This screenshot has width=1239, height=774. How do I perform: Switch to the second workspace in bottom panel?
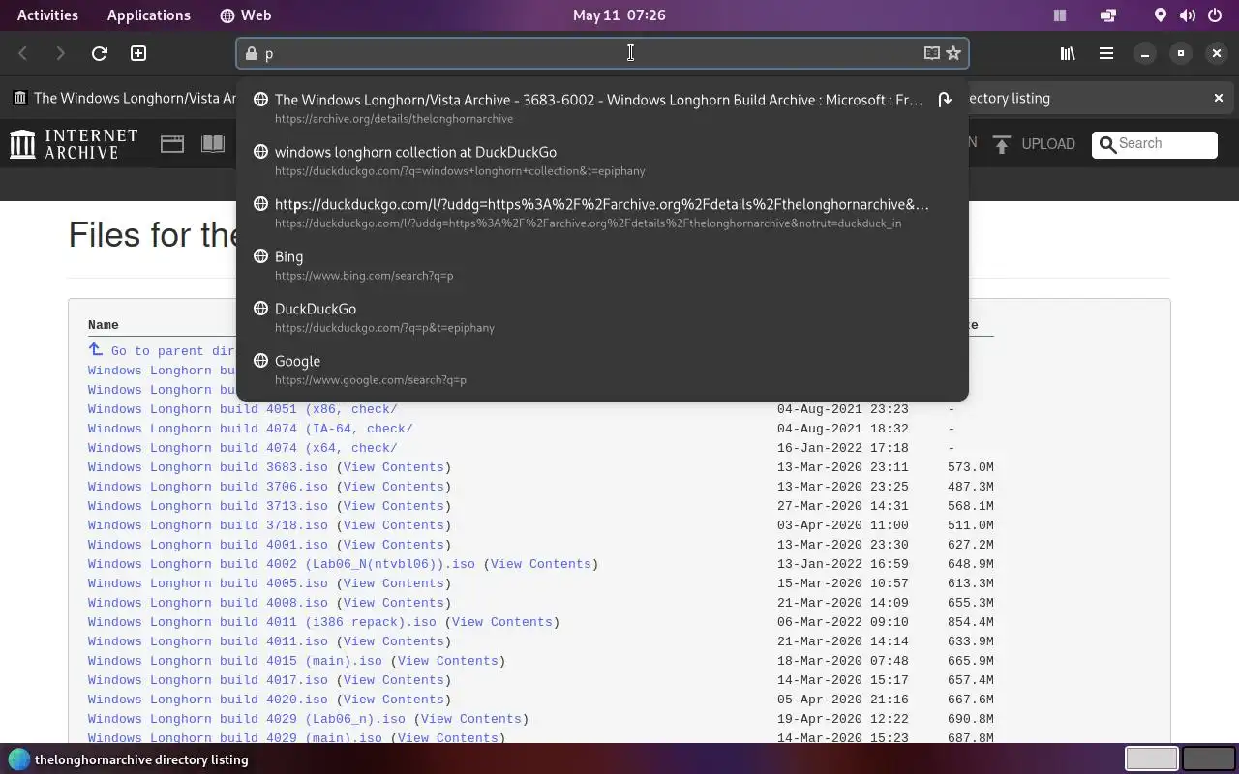point(1209,759)
